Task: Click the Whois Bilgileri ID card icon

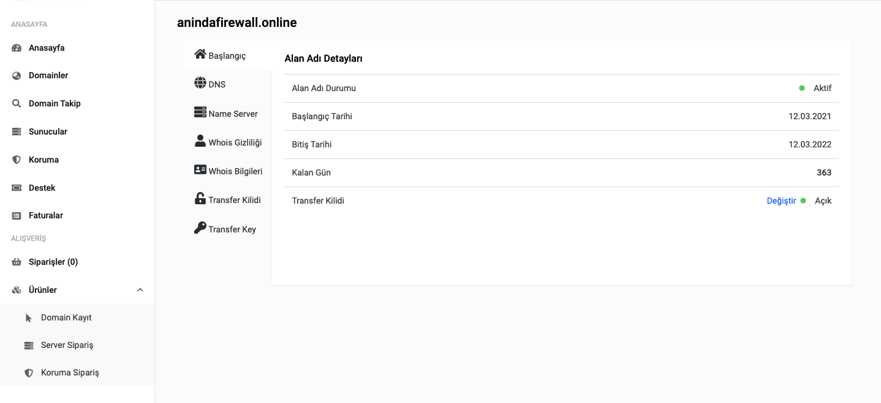Action: [x=200, y=169]
